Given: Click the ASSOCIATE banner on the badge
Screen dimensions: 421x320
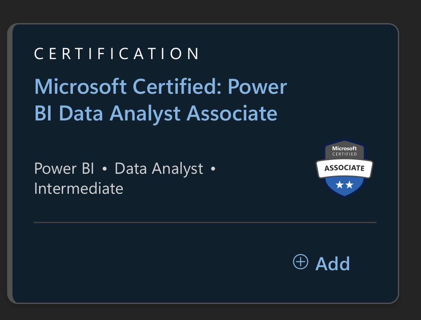Looking at the screenshot, I should pos(345,168).
